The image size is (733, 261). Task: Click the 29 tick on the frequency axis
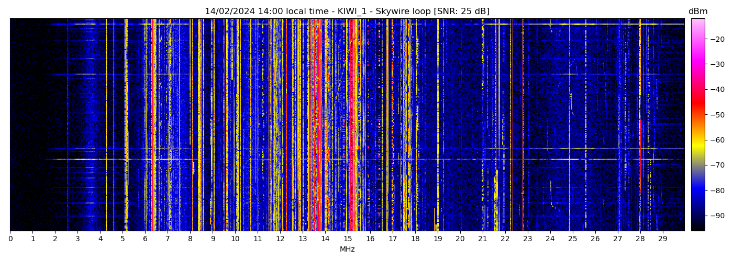coord(662,239)
